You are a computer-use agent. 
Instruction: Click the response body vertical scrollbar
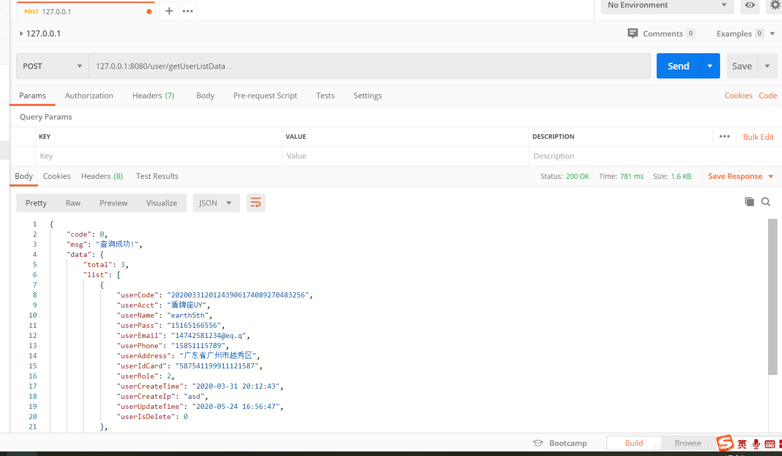(x=773, y=297)
